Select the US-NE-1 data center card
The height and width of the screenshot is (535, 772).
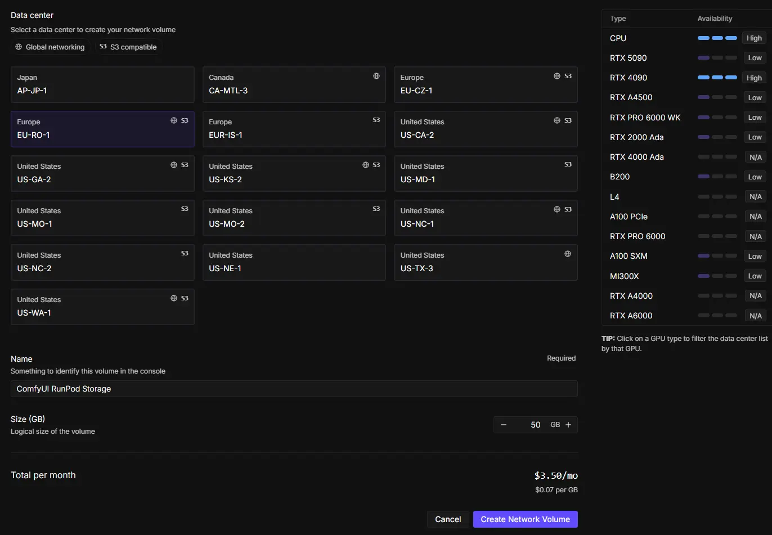294,263
